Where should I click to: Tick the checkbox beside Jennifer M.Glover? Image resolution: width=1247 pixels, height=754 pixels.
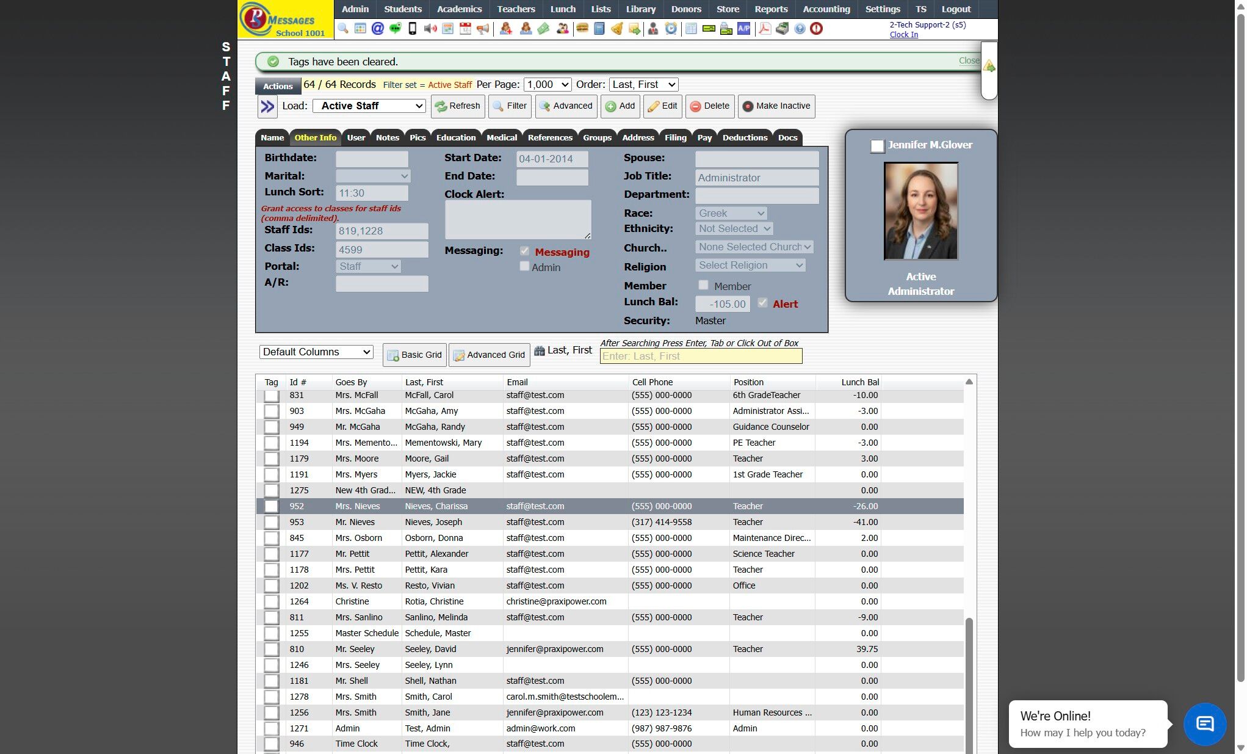pos(877,146)
